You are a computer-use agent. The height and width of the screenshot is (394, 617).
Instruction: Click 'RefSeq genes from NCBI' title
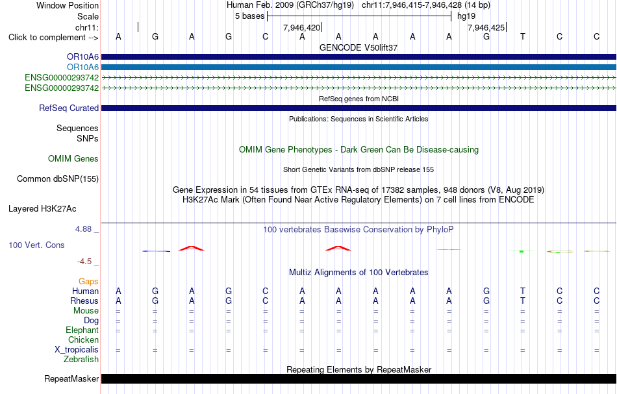(359, 99)
